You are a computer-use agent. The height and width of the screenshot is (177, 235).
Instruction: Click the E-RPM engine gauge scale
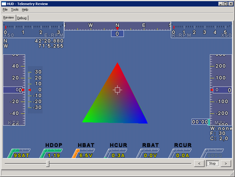click(33, 30)
